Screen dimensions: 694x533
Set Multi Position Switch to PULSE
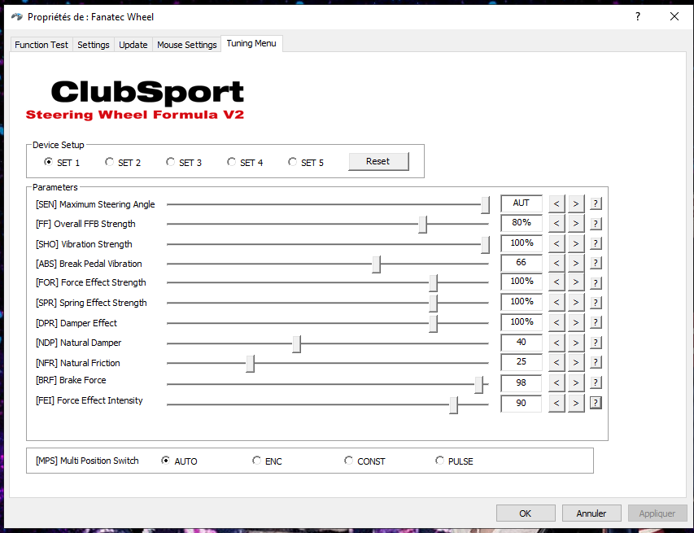455,461
